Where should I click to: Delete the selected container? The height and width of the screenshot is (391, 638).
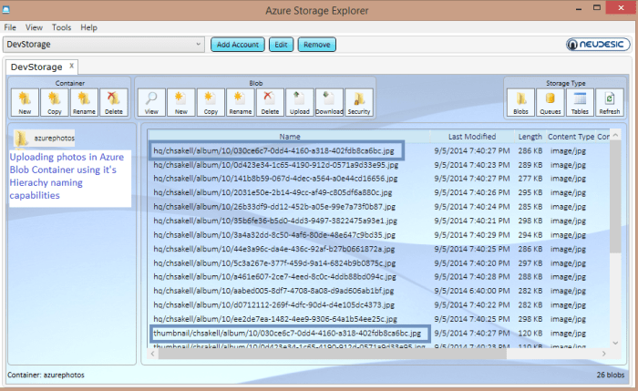114,102
